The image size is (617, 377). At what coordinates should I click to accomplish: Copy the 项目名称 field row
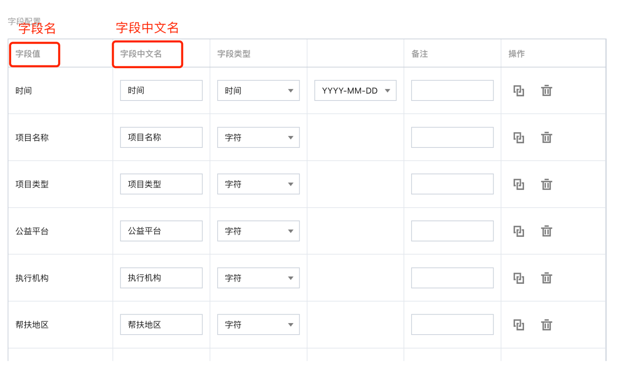coord(519,137)
